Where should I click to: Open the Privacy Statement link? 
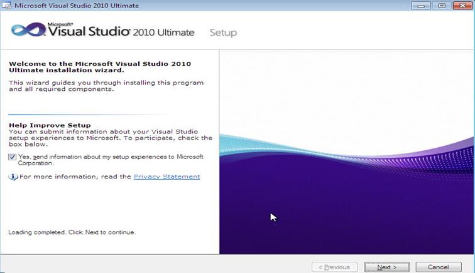[167, 177]
